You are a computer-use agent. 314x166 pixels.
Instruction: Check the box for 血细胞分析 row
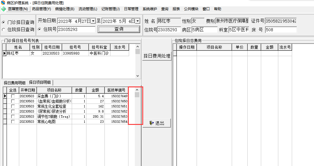pos(13,101)
